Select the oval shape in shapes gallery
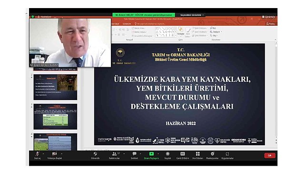This screenshot has height=181, width=305. pos(169,29)
